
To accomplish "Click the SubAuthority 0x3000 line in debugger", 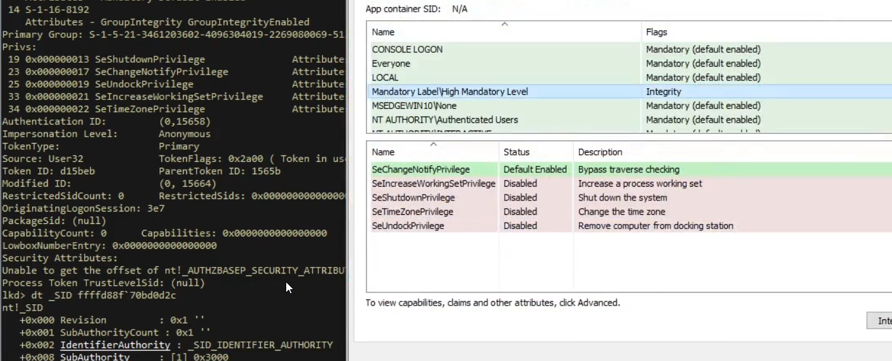I will [x=124, y=357].
